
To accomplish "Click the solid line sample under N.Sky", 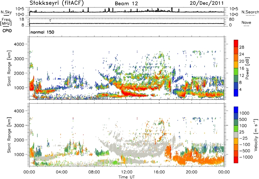I will 6,15.
